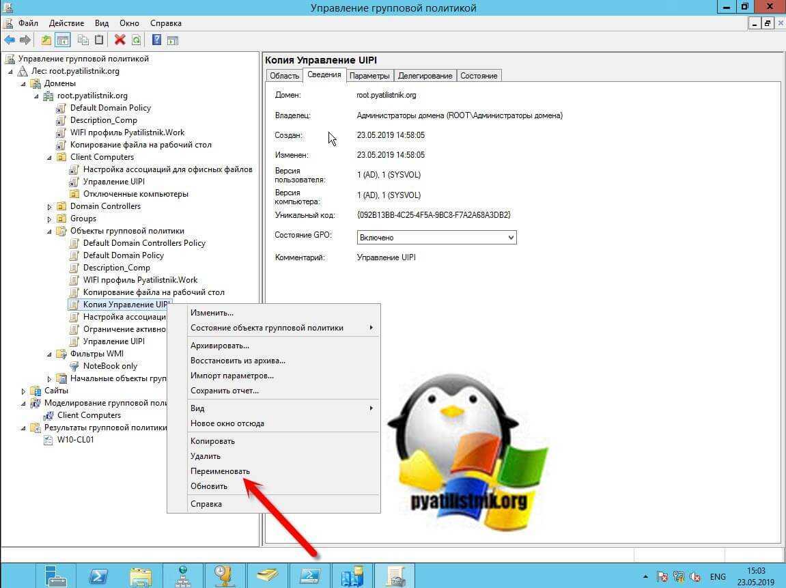Click the network status tray icon
786x588 pixels.
(679, 576)
